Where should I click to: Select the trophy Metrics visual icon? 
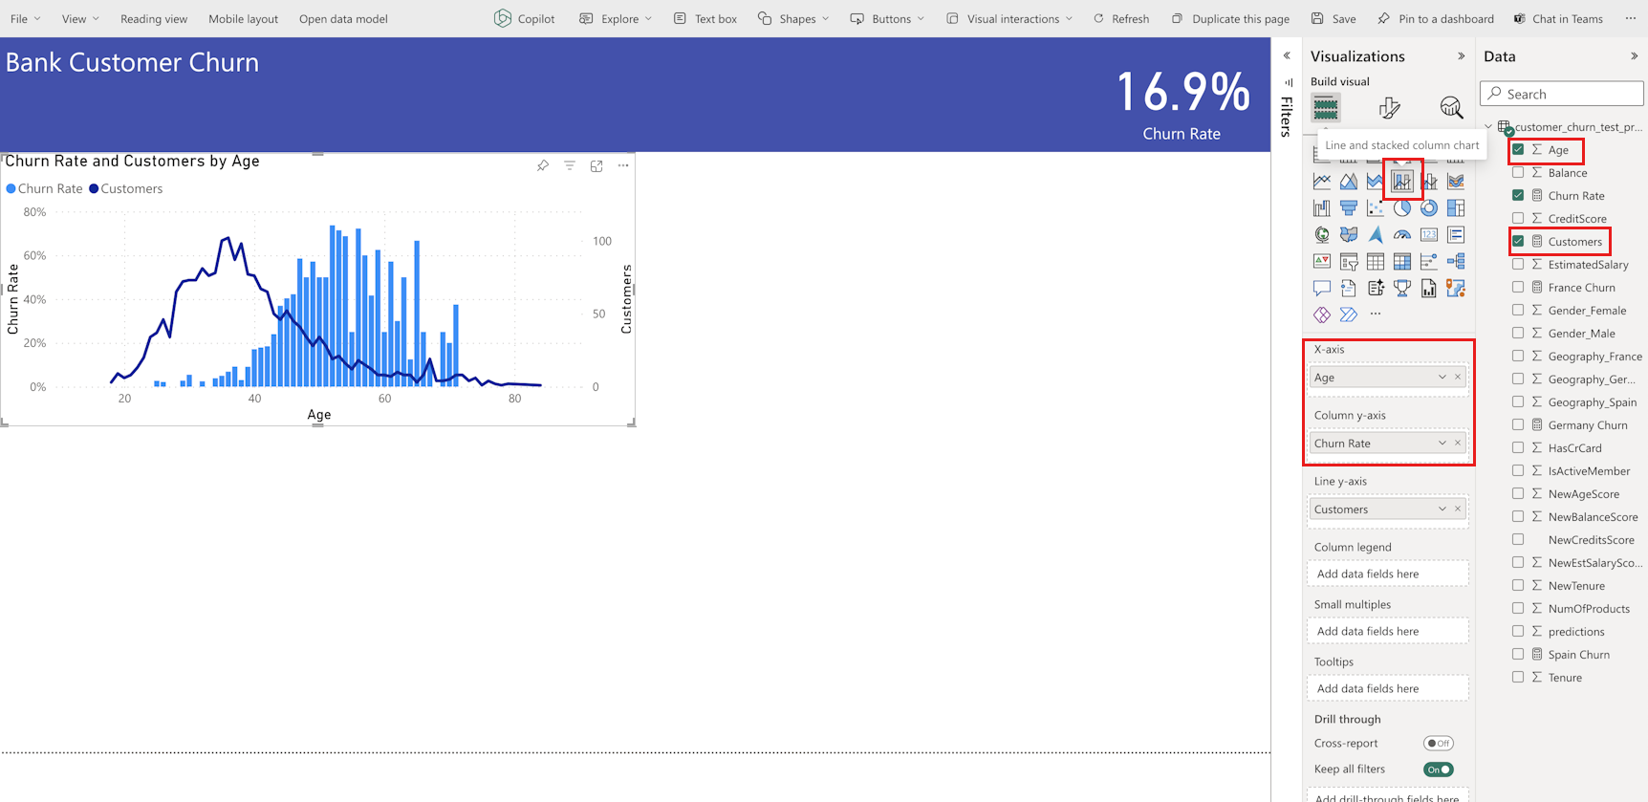[x=1402, y=288]
